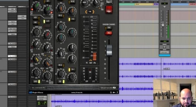Toggle the L/C limiter-compressor button
The width and height of the screenshot is (196, 107).
(47, 21)
